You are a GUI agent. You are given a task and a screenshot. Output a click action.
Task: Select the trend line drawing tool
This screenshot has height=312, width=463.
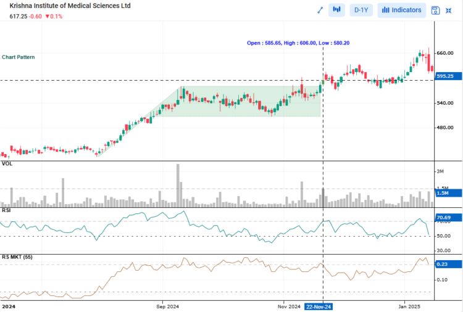320,10
